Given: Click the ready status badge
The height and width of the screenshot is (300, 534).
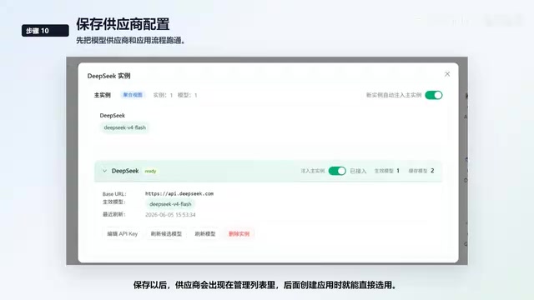Looking at the screenshot, I should tap(150, 171).
